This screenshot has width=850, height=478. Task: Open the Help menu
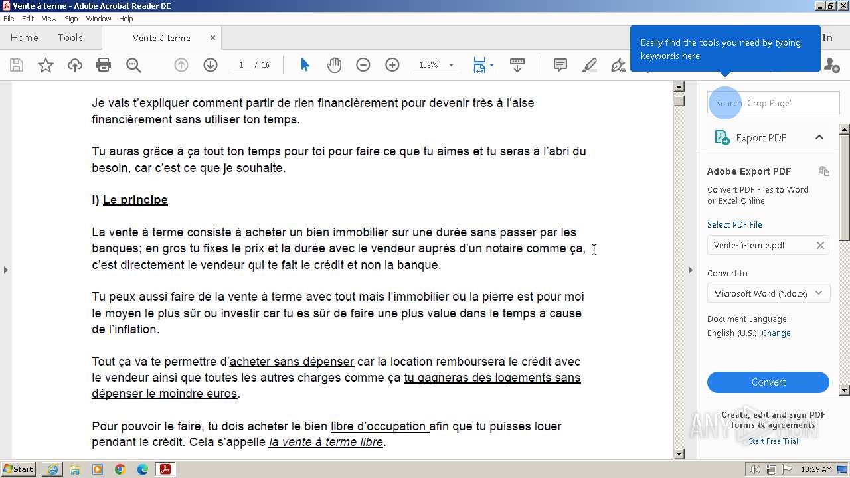[126, 19]
